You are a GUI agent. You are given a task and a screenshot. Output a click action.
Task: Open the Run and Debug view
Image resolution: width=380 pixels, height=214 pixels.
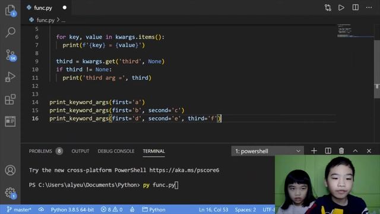click(10, 77)
